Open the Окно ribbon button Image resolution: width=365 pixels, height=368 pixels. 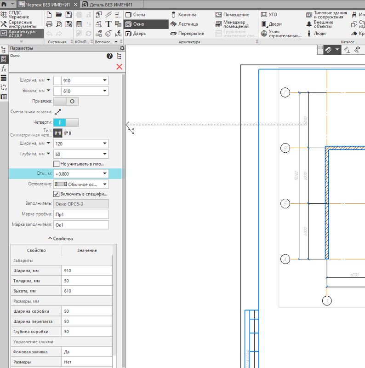tap(146, 24)
